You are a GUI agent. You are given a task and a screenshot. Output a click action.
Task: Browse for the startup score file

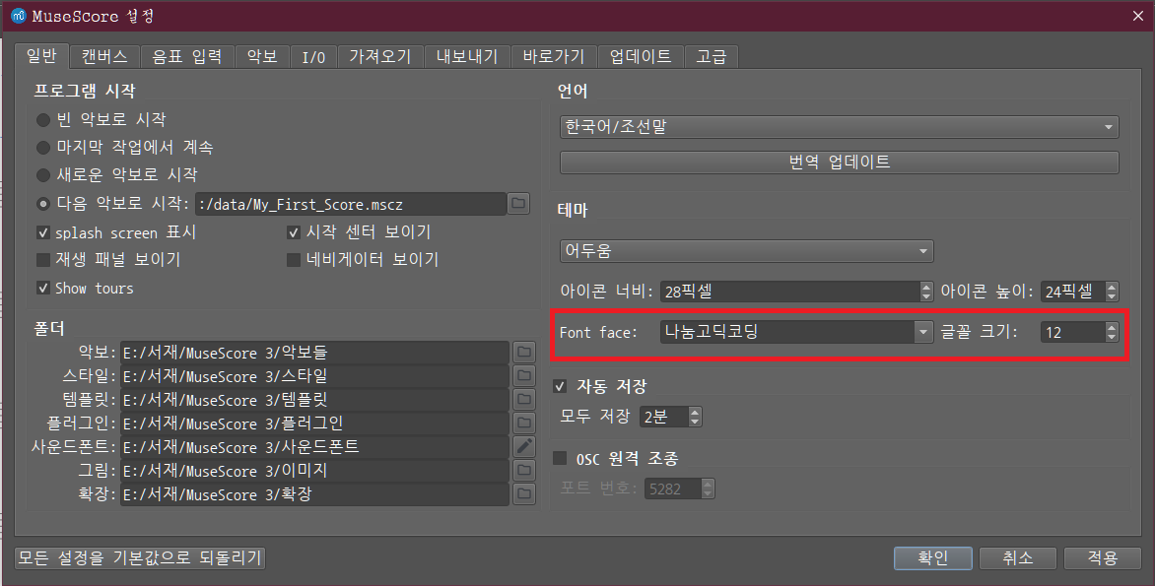click(518, 203)
